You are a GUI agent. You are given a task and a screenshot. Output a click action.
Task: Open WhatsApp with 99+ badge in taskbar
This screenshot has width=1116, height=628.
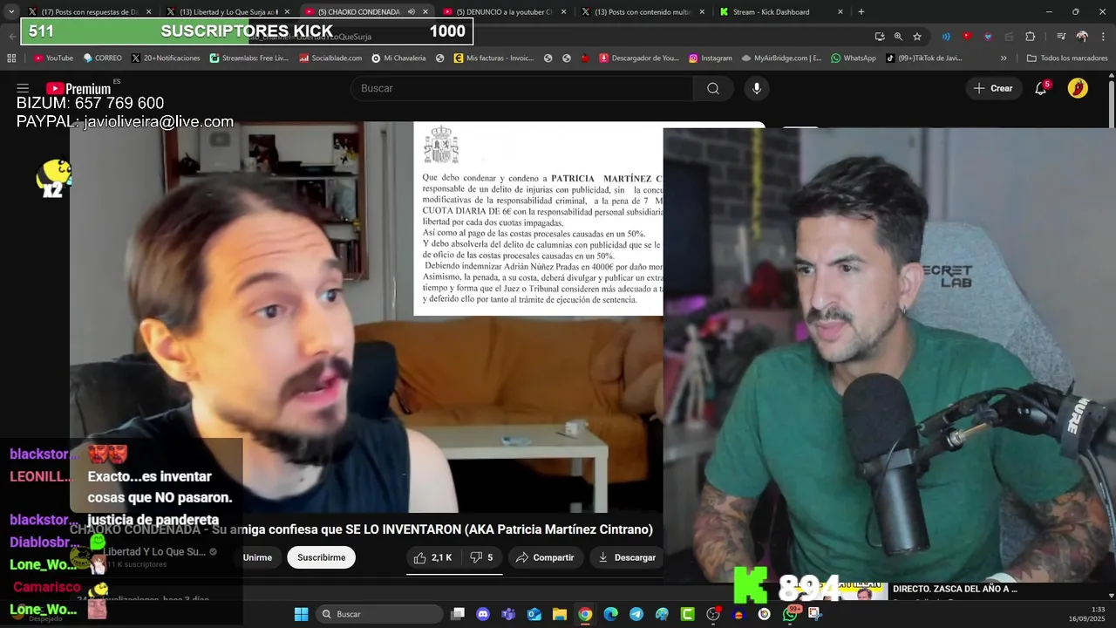point(790,614)
